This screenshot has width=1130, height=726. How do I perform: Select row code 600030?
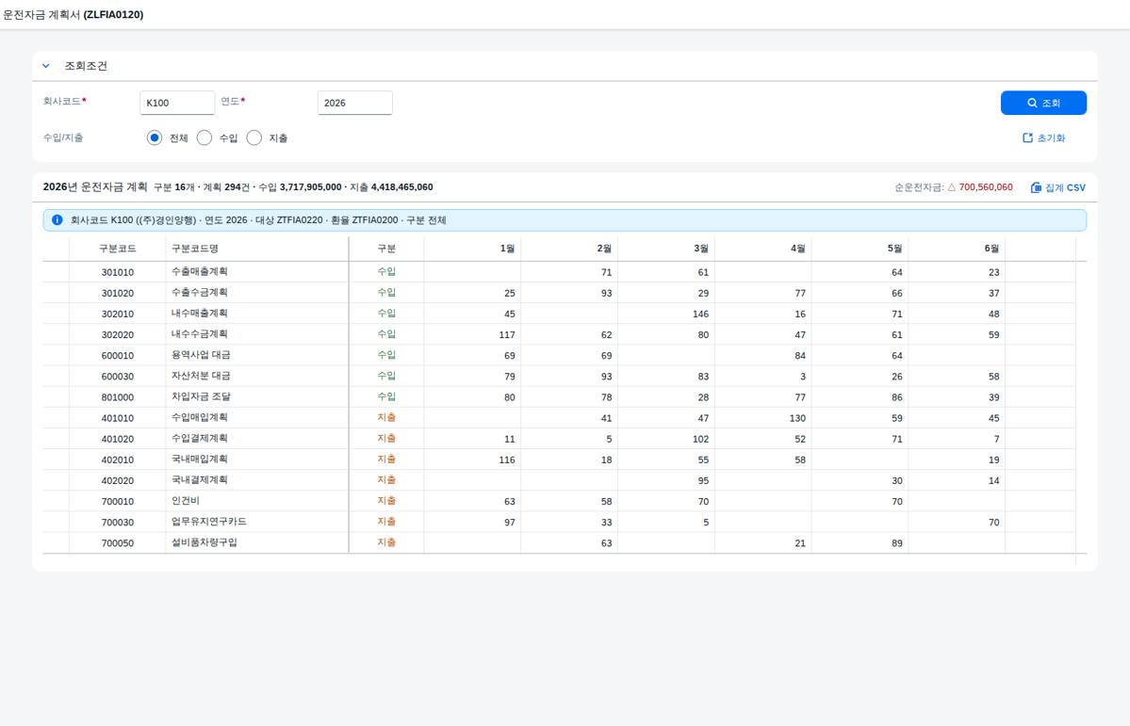tap(118, 377)
